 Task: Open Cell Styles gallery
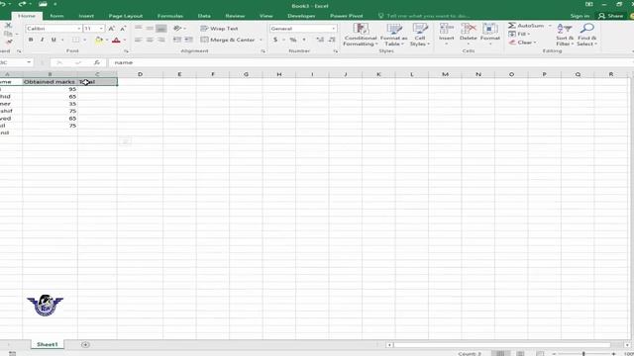pyautogui.click(x=420, y=35)
